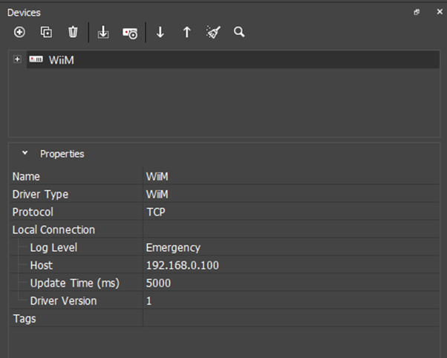Click the Devices panel title
Image resolution: width=447 pixels, height=358 pixels.
24,13
